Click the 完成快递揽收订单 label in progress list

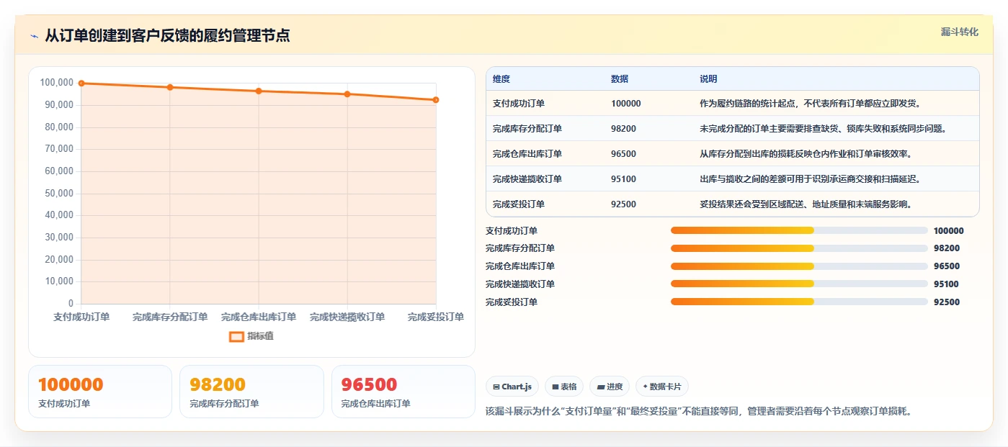pos(520,284)
